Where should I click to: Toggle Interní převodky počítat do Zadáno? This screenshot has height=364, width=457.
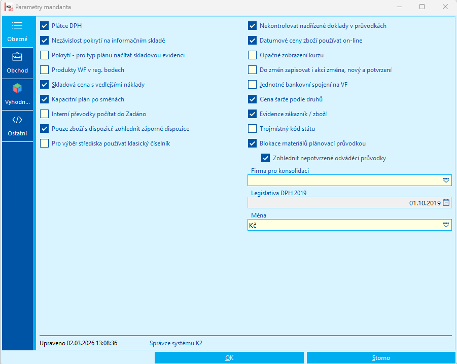(44, 114)
